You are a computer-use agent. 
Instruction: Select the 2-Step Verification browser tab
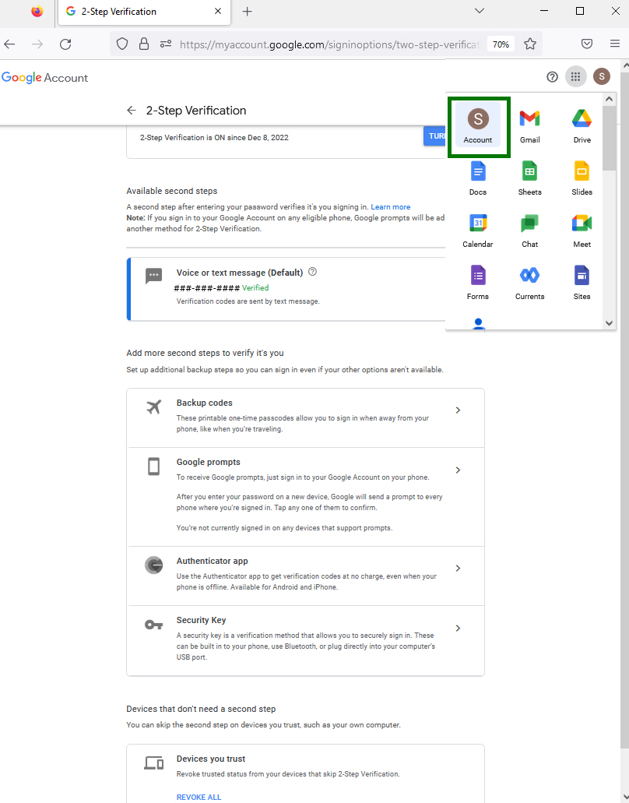142,12
